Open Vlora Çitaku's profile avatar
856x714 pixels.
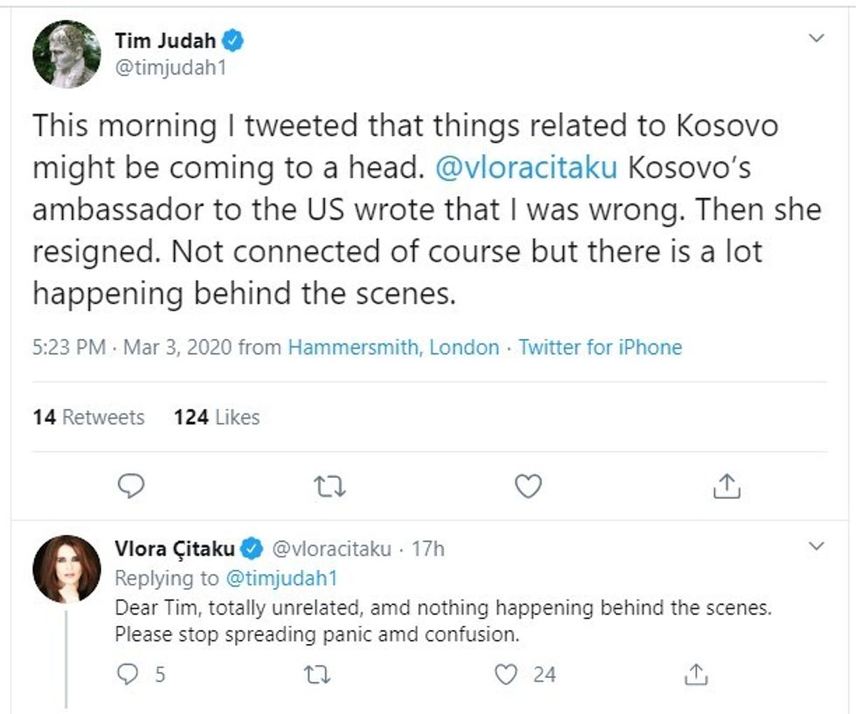(66, 569)
